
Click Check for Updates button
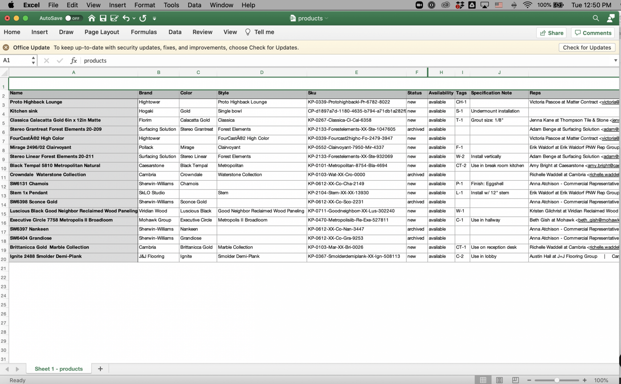587,47
